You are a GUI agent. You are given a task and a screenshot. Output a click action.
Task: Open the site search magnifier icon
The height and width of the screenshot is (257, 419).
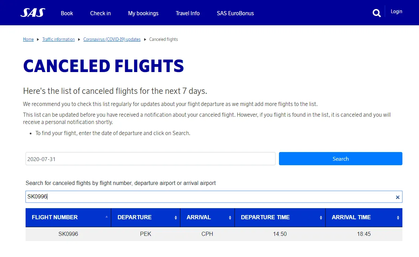pos(376,13)
